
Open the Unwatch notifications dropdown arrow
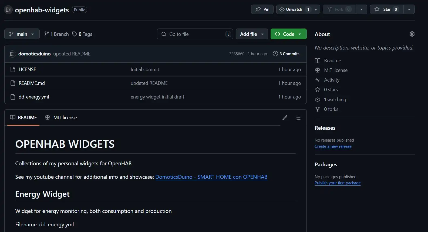[x=316, y=9]
